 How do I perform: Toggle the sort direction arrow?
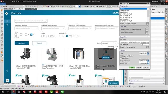click(118, 43)
